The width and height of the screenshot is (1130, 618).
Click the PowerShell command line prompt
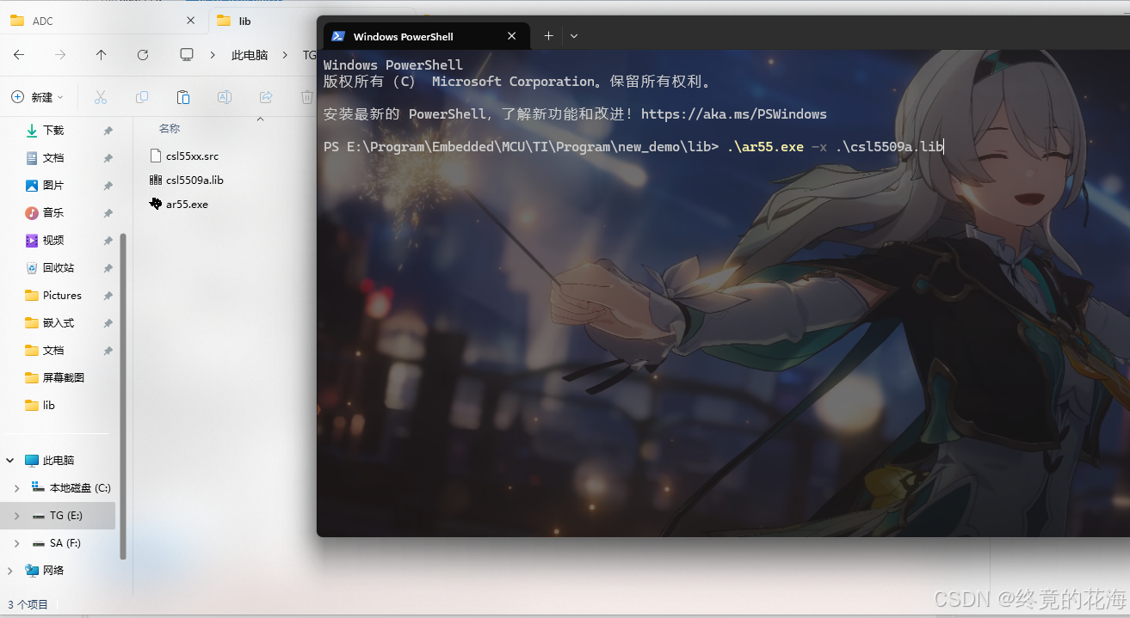pos(633,147)
